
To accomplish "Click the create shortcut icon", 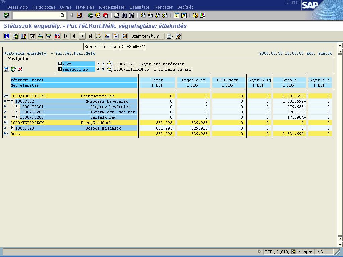I will 184,15.
